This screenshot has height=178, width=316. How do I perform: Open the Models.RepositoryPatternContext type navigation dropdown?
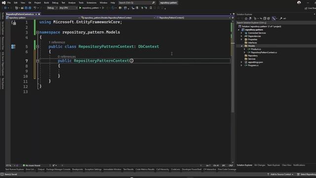118,18
